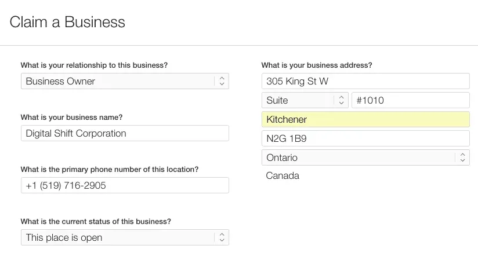Click the 'What is your business name?' label

(71, 117)
